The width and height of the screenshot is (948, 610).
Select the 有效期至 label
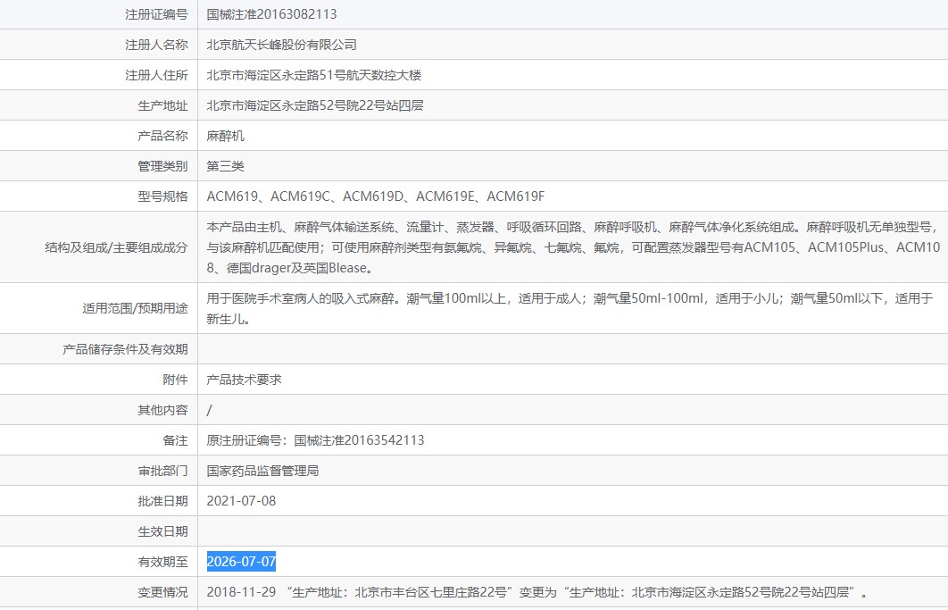coord(162,562)
